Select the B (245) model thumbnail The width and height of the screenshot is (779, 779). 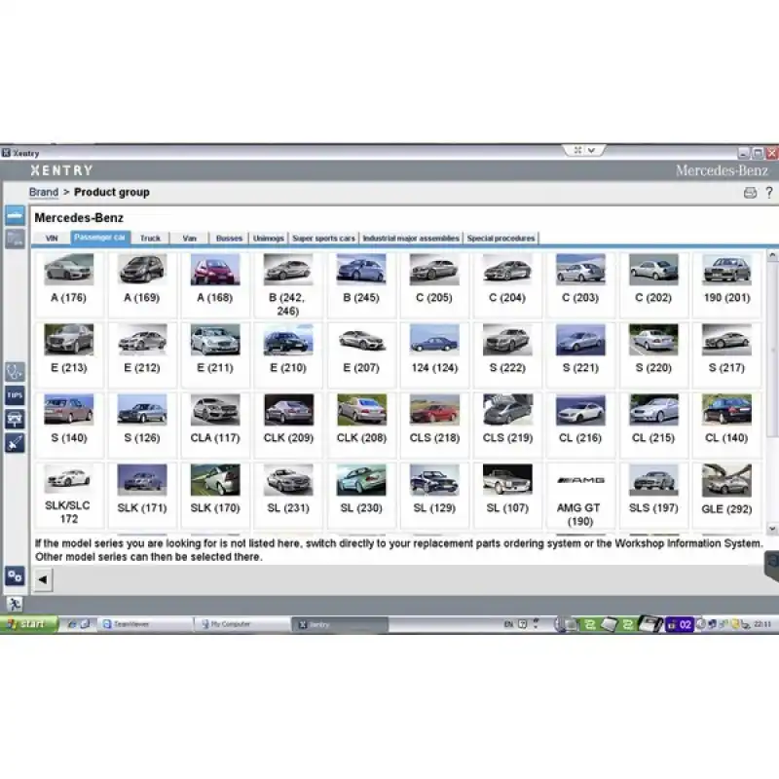[x=361, y=270]
